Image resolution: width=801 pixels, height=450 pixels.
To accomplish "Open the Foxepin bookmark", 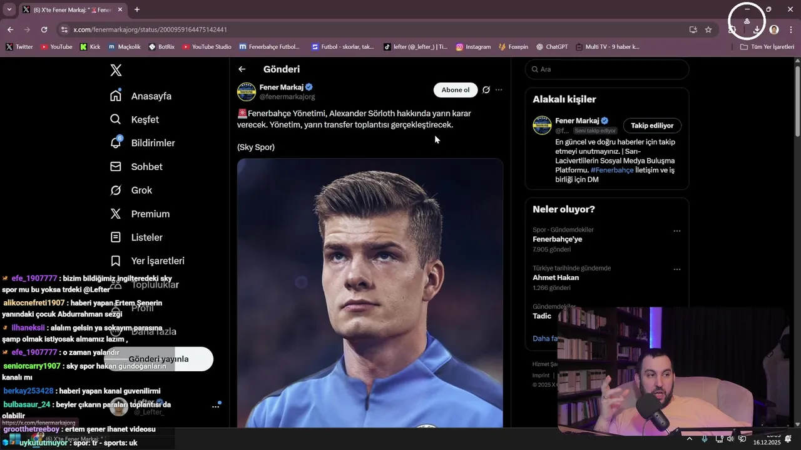I will pos(513,47).
